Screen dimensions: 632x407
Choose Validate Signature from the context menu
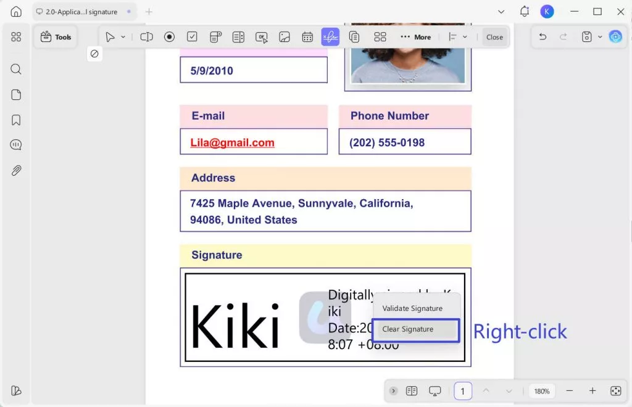(412, 308)
